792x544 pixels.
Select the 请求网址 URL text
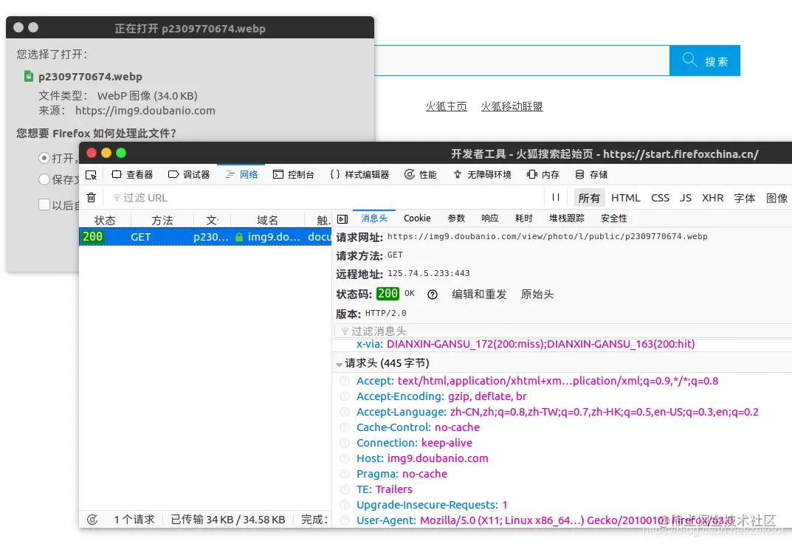point(548,236)
